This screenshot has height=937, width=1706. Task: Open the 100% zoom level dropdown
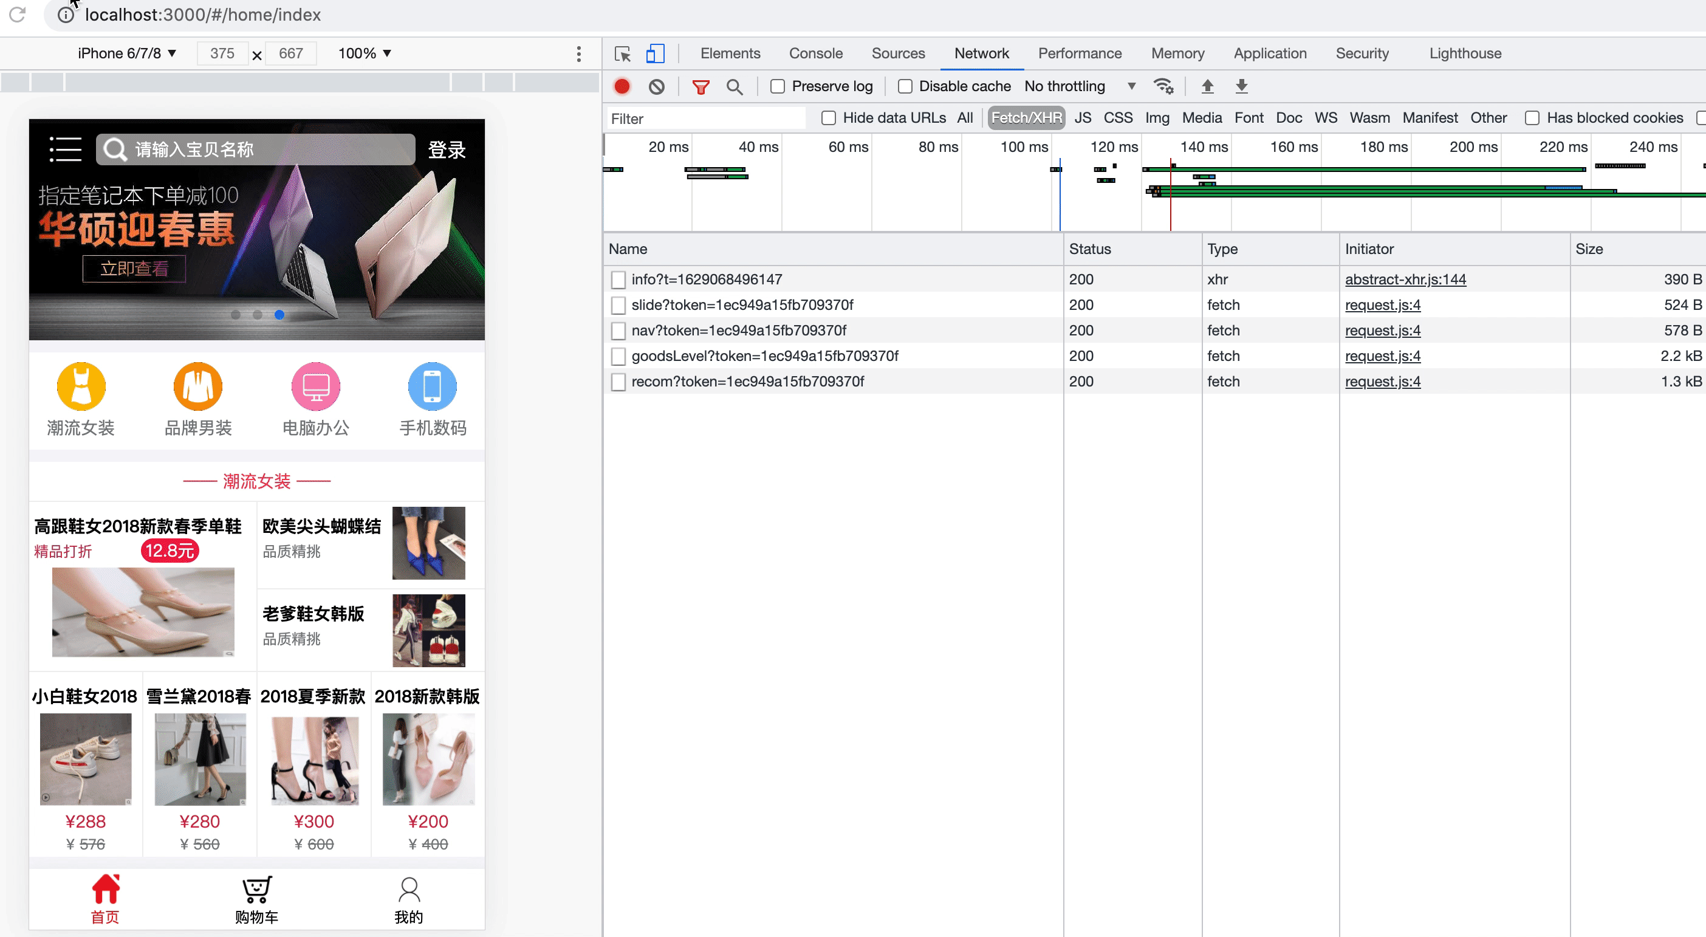[x=363, y=53]
